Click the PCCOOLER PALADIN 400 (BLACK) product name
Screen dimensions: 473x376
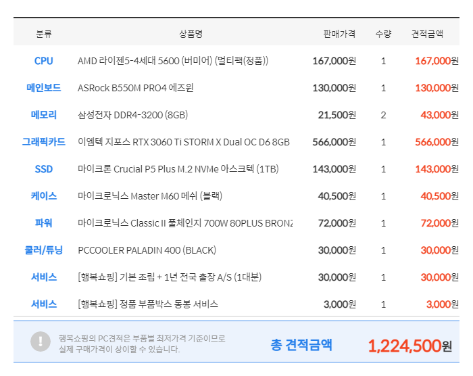pos(147,250)
